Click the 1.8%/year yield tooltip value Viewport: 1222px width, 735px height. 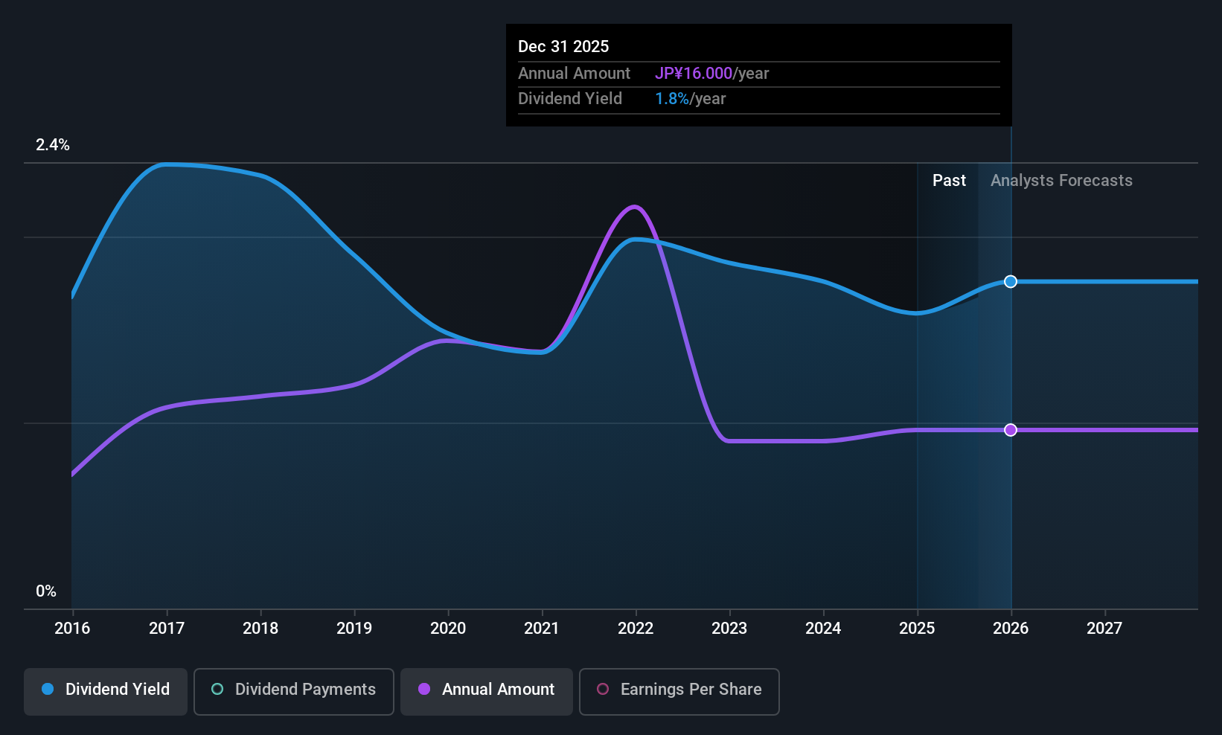pyautogui.click(x=690, y=99)
